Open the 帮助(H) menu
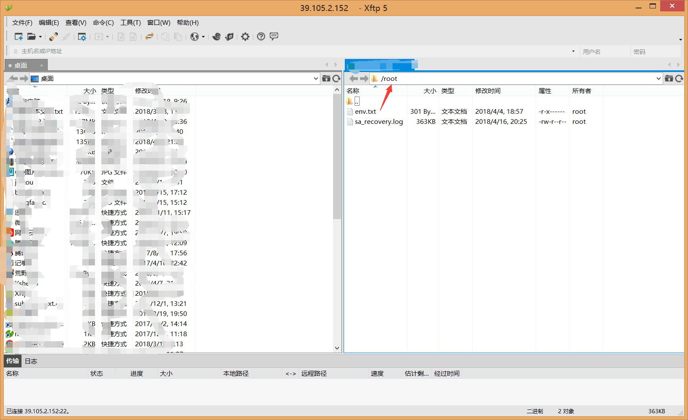Viewport: 688px width, 420px height. point(188,23)
